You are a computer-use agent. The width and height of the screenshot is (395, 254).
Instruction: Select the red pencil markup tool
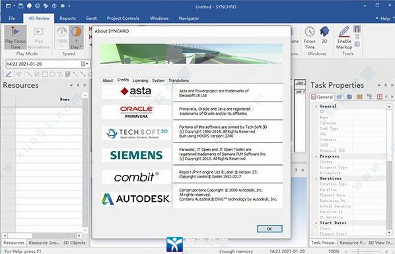pyautogui.click(x=9, y=75)
